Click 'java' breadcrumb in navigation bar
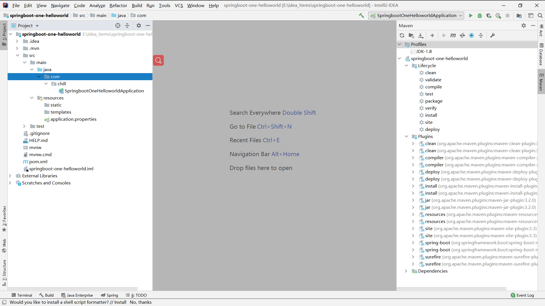Image resolution: width=545 pixels, height=306 pixels. pyautogui.click(x=119, y=16)
